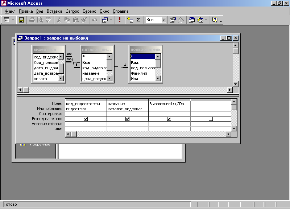Click the Query Type icon

pyautogui.click(x=105, y=20)
